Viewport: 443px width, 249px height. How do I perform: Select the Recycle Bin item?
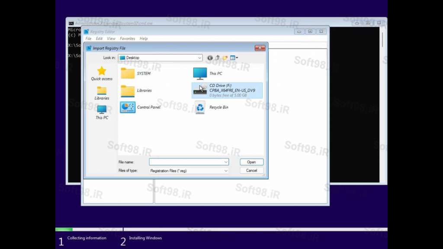click(x=211, y=107)
